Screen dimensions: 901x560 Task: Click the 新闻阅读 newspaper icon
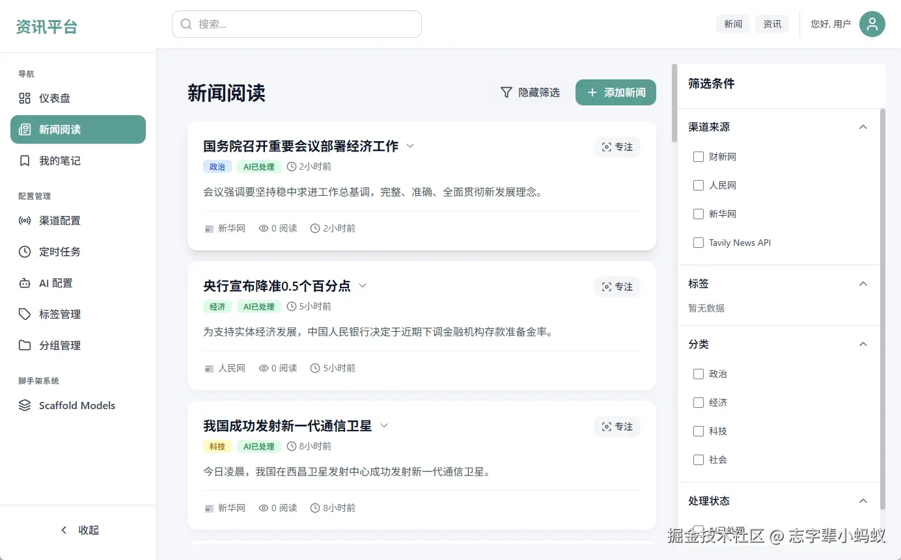click(x=25, y=129)
